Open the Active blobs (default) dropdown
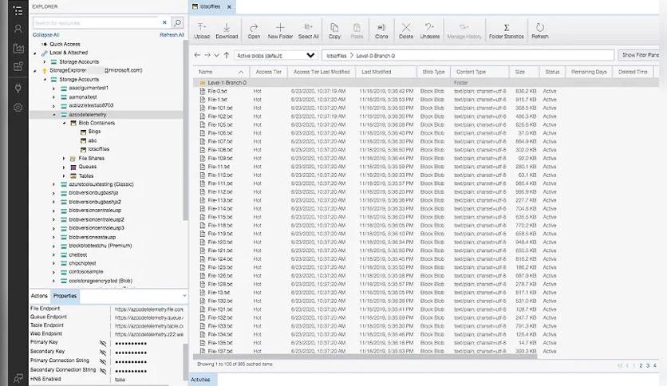Screen dimensions: 667x386 click(x=276, y=55)
